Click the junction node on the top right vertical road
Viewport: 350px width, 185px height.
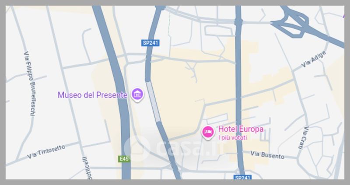click(238, 22)
